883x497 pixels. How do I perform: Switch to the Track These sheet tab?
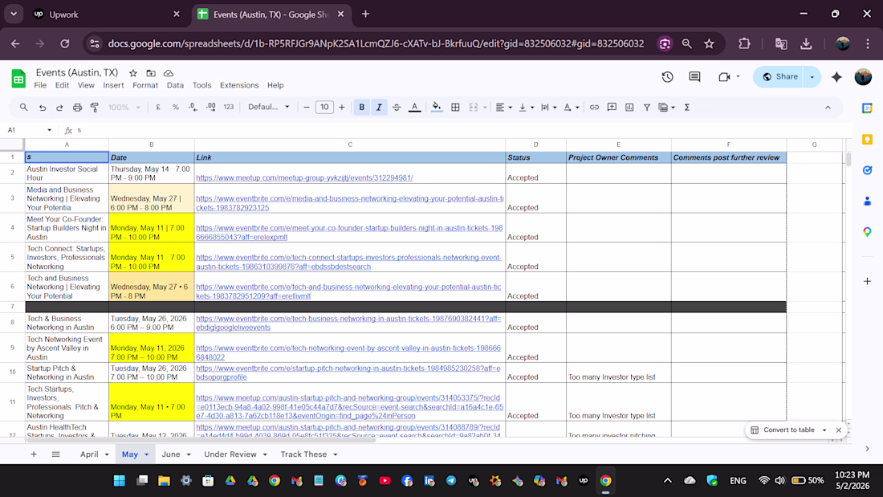(x=303, y=454)
